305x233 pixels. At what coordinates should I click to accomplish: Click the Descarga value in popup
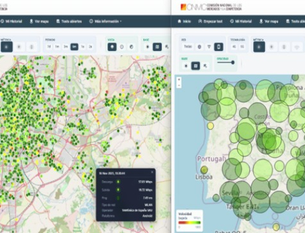pos(145,182)
